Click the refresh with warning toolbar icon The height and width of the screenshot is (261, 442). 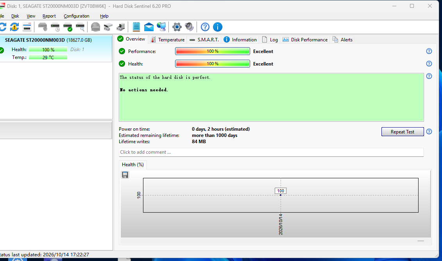pos(14,27)
